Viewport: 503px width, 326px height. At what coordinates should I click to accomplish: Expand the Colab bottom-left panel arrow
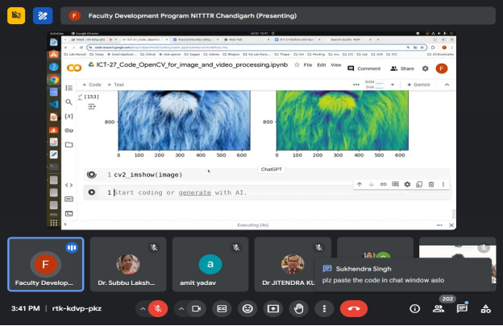[65, 224]
